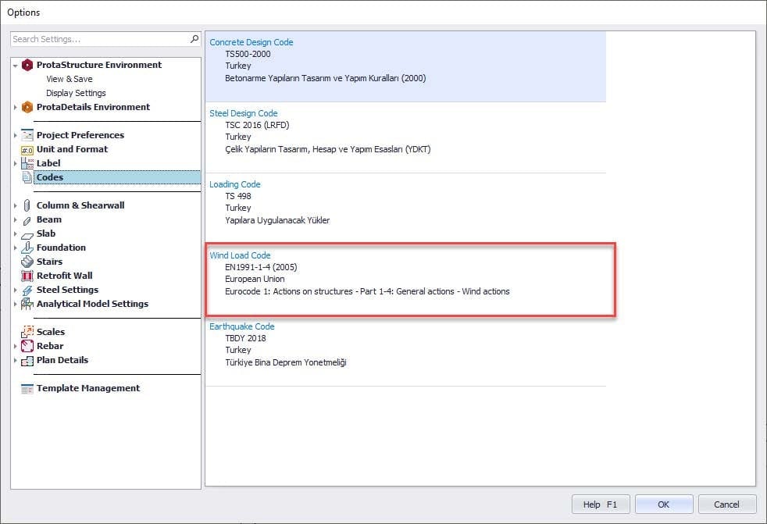Screen dimensions: 767x524
Task: Expand the Analytical Model Settings node
Action: (x=15, y=304)
